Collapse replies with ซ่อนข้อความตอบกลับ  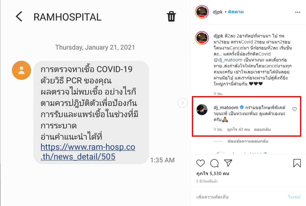click(x=248, y=141)
